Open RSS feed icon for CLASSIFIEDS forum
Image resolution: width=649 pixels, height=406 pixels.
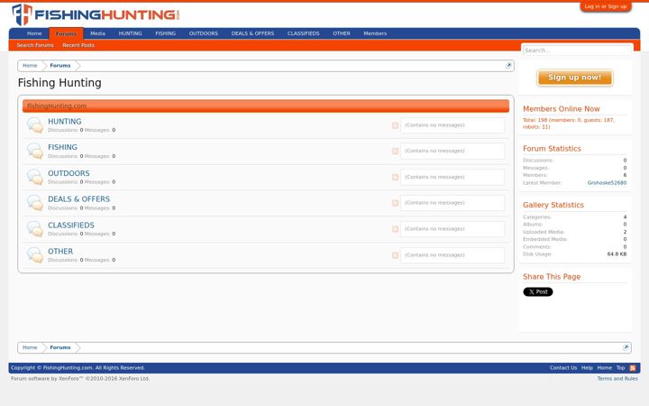point(396,229)
